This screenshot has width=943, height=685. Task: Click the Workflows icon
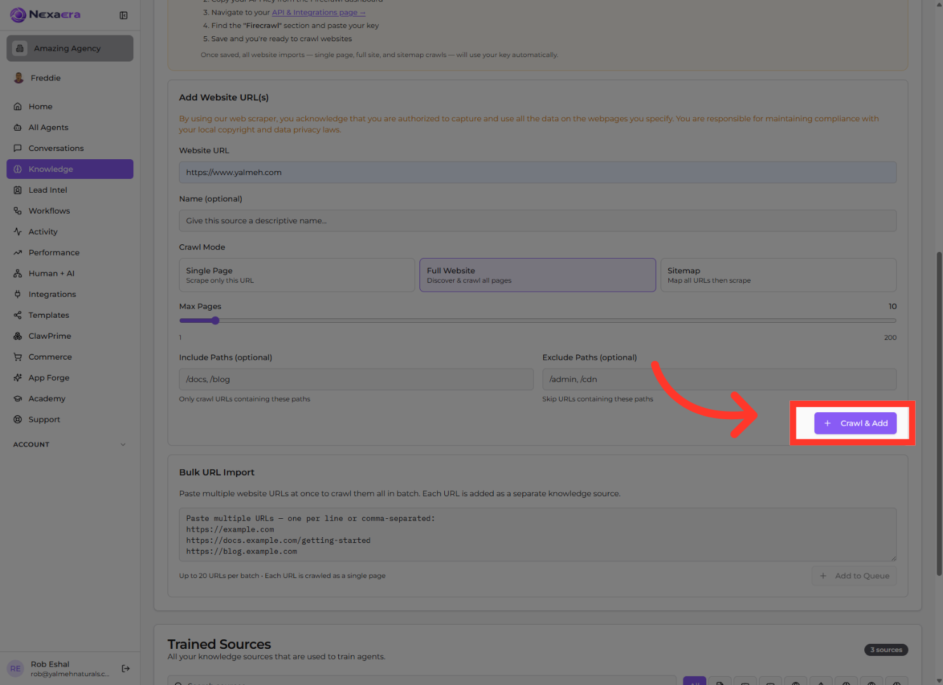pos(18,211)
